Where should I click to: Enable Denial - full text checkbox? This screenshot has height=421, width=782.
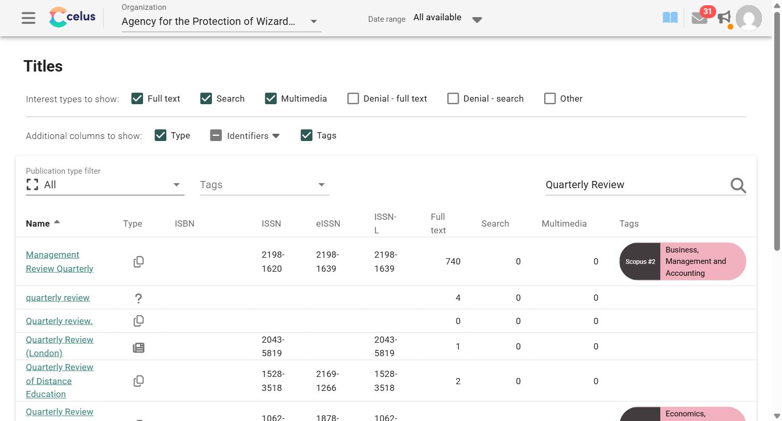[x=353, y=99]
